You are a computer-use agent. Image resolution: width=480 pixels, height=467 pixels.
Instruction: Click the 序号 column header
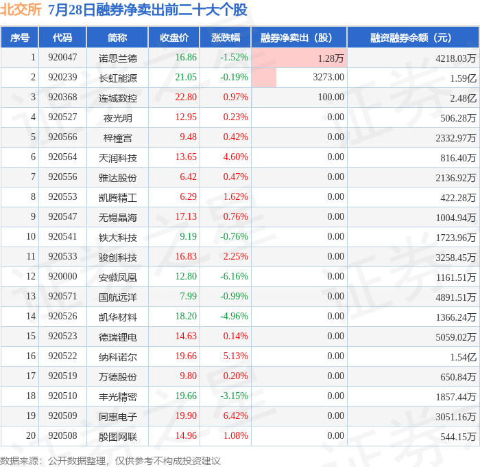[x=20, y=37]
